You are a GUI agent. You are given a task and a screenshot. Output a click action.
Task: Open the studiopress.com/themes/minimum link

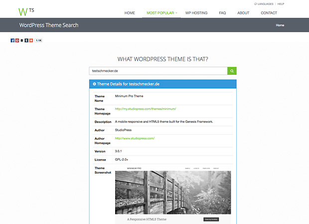tap(146, 109)
